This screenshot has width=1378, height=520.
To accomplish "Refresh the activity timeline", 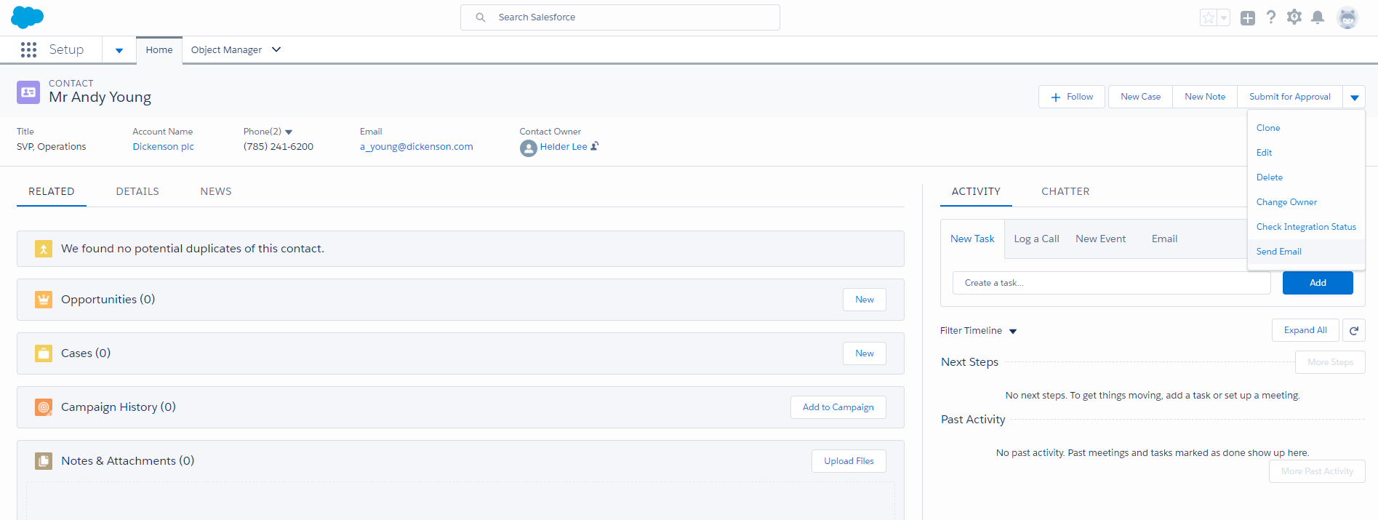I will coord(1354,330).
